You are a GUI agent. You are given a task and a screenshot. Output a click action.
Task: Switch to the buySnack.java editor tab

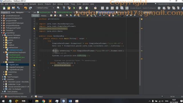[45, 12]
